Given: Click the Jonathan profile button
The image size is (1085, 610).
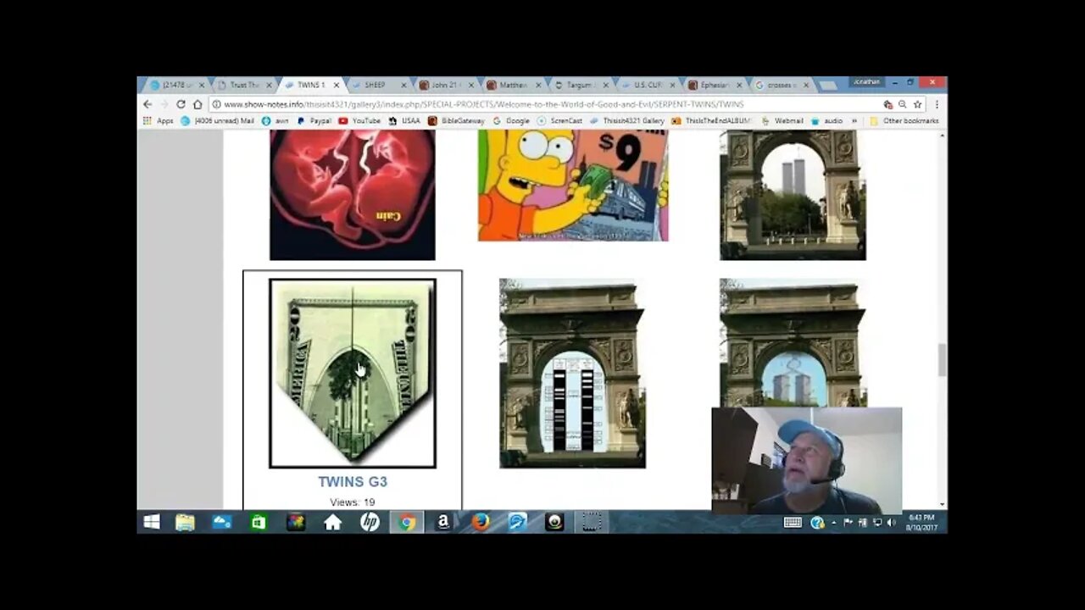Looking at the screenshot, I should pyautogui.click(x=867, y=82).
